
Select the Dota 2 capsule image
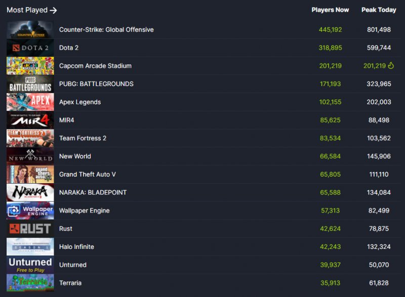(x=29, y=48)
